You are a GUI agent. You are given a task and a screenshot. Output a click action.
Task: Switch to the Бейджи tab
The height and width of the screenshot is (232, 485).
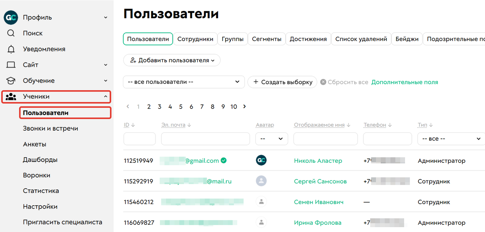click(407, 39)
